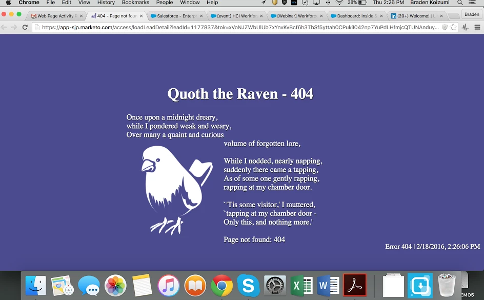Open Adobe Acrobat from the Dock
This screenshot has height=300, width=484.
355,285
